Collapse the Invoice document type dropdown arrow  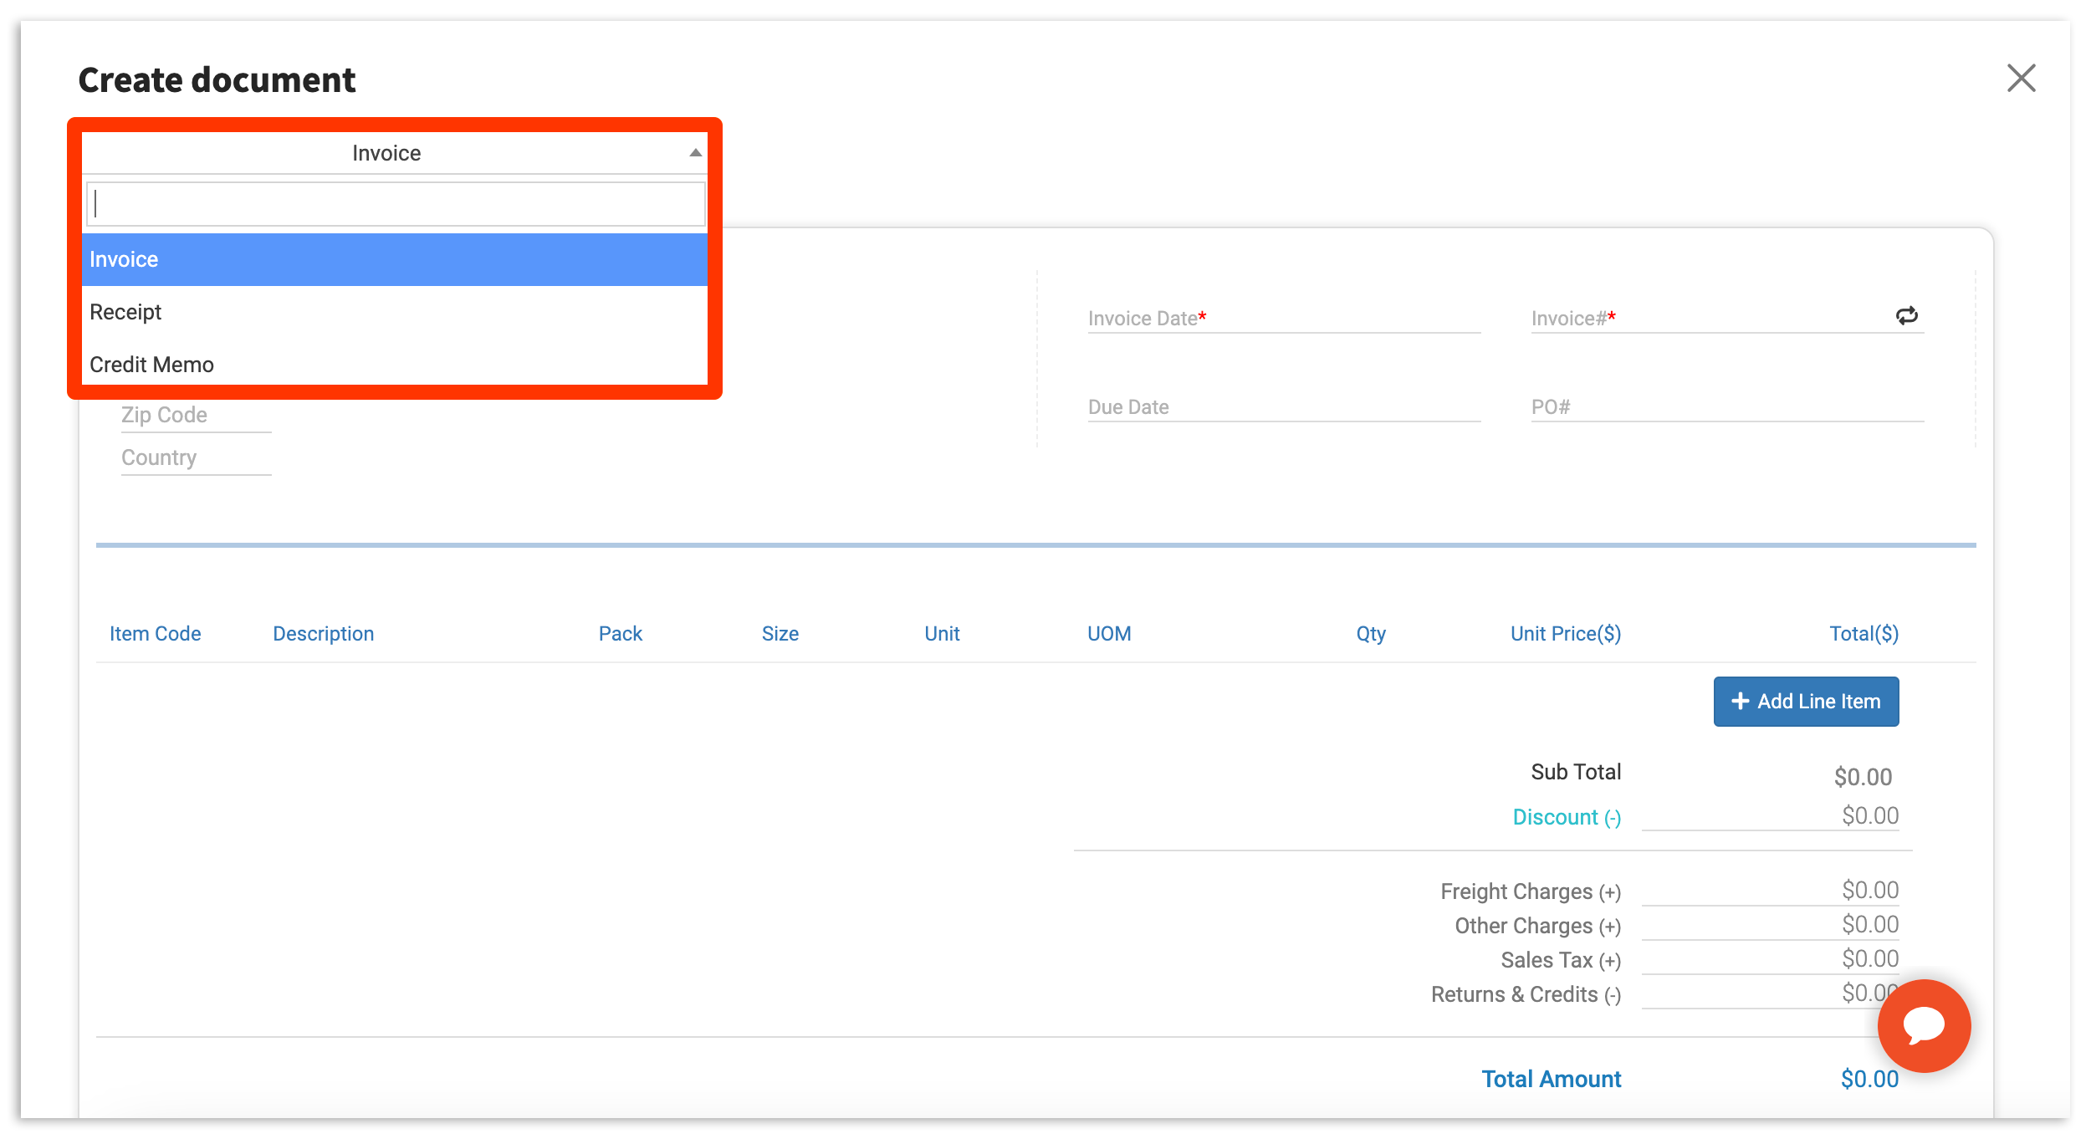[695, 153]
